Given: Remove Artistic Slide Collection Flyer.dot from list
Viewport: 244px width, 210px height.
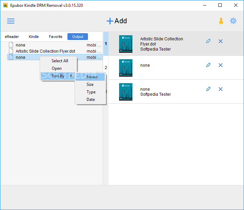Looking at the screenshot, I should 220,41.
